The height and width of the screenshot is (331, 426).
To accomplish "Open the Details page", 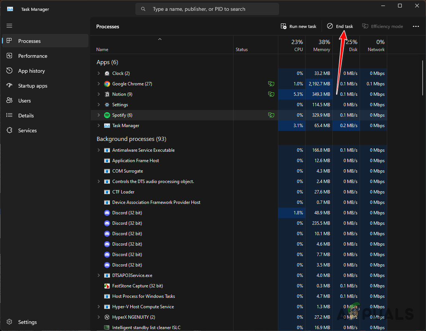I will coord(25,115).
